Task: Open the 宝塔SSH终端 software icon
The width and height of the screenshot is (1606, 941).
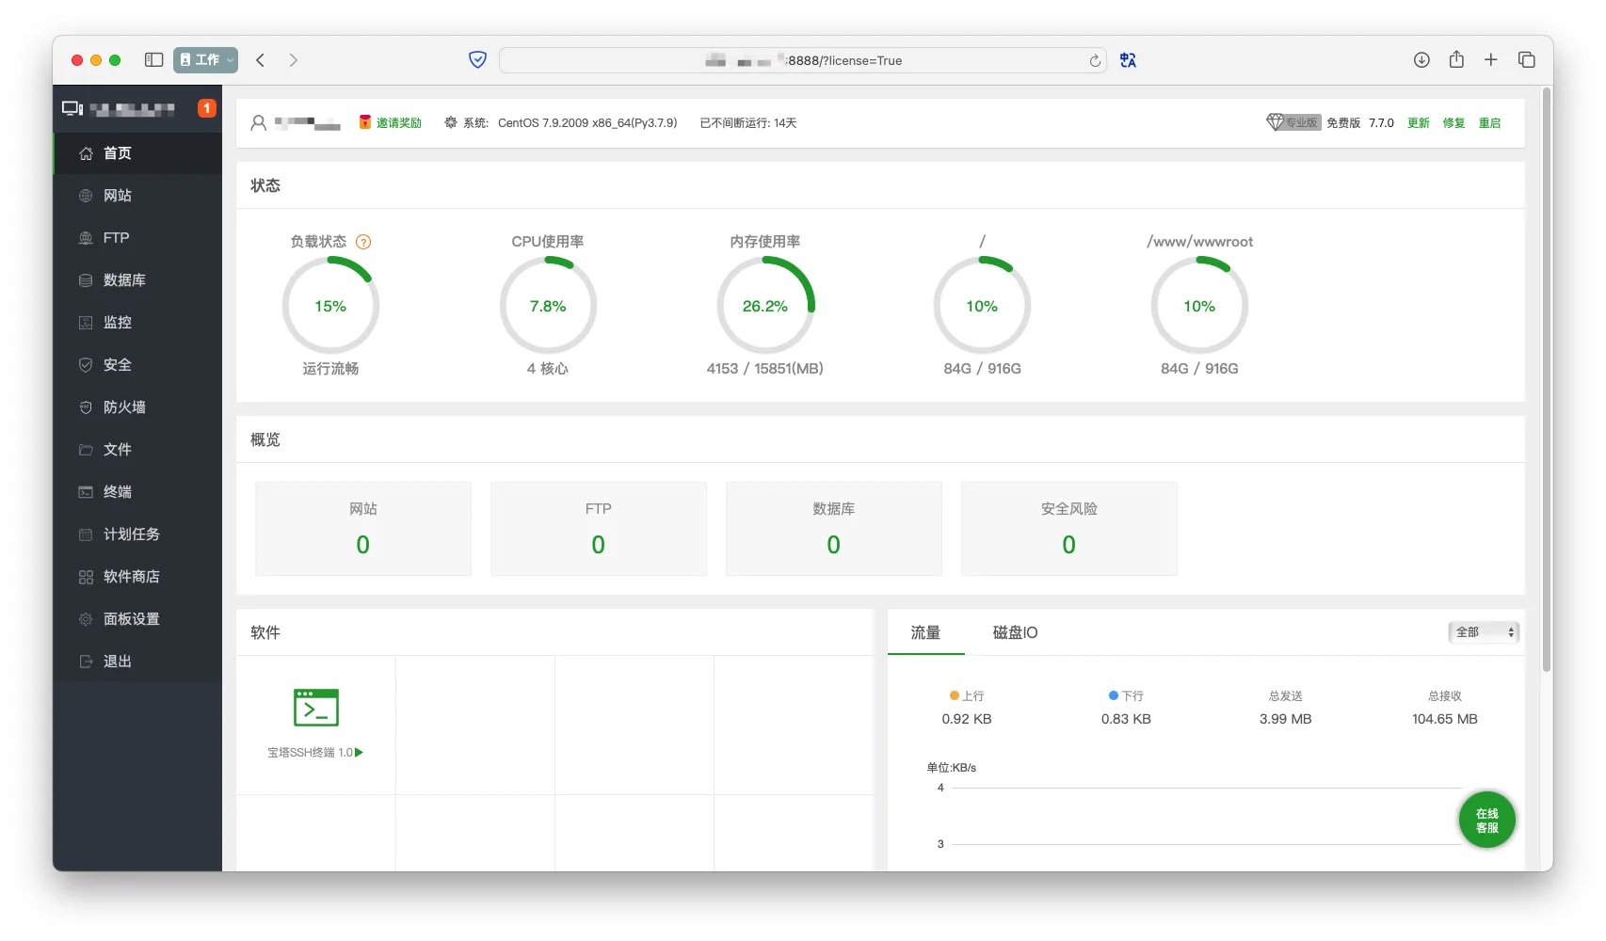Action: tap(315, 709)
